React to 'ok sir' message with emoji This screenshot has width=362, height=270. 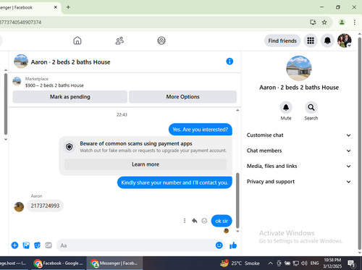204,221
